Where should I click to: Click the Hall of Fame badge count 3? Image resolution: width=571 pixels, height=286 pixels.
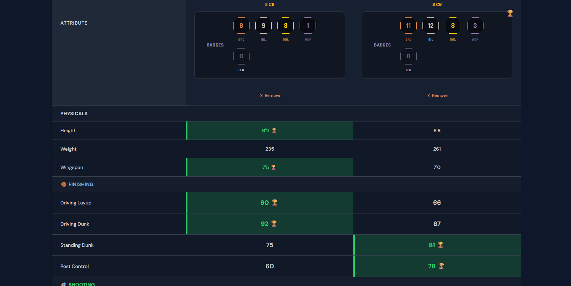coord(475,26)
